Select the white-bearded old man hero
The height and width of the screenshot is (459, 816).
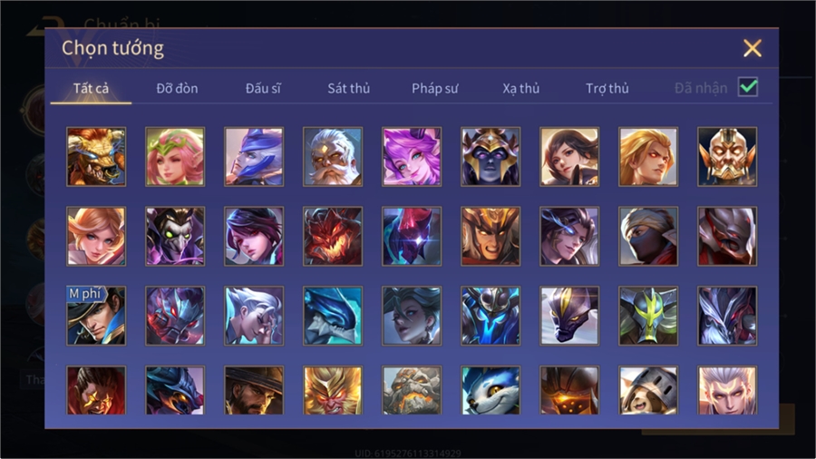333,157
